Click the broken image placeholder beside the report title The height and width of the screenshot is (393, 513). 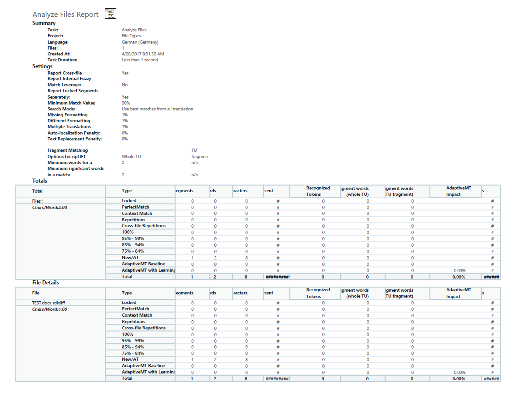click(x=110, y=14)
